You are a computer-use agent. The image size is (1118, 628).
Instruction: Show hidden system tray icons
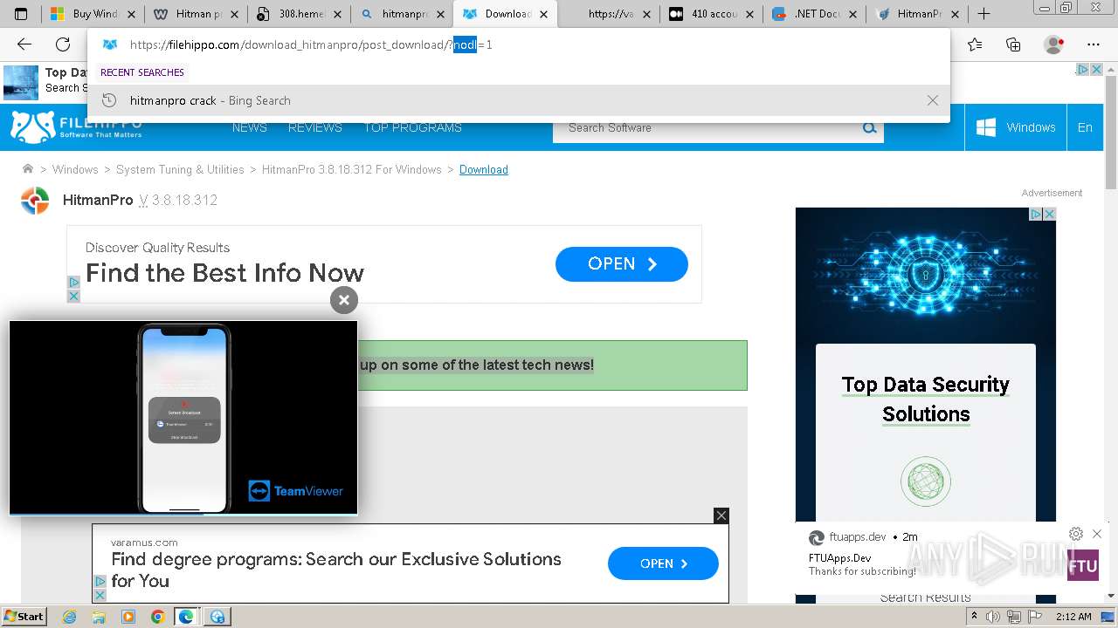(975, 617)
